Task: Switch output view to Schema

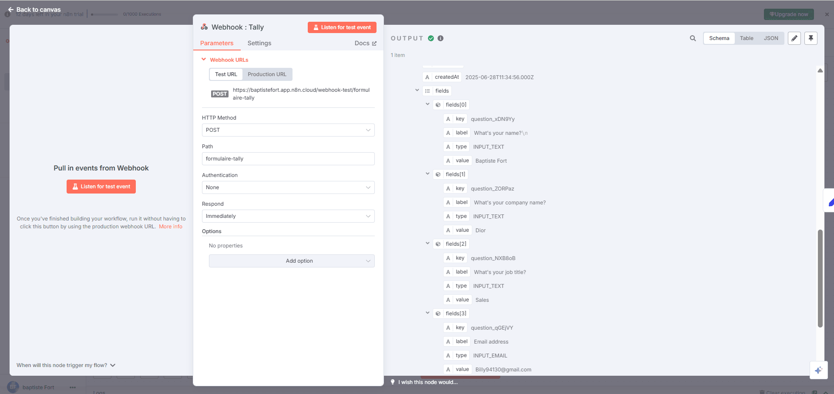Action: click(x=719, y=38)
